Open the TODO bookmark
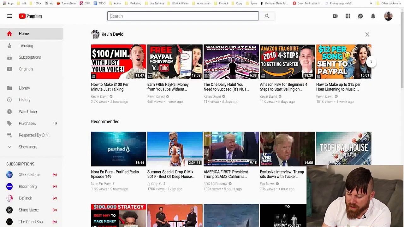404x227 pixels. point(100,3)
